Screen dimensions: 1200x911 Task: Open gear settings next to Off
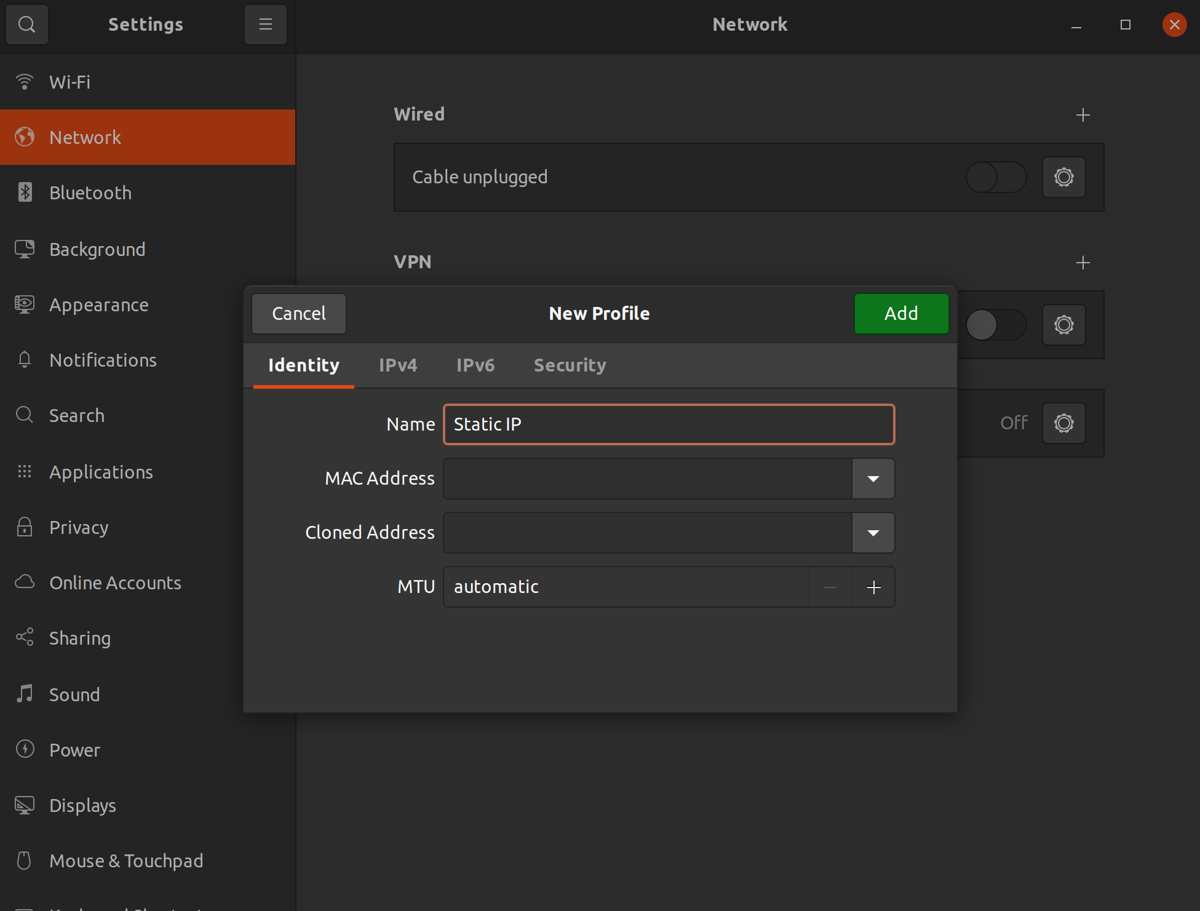[x=1063, y=423]
